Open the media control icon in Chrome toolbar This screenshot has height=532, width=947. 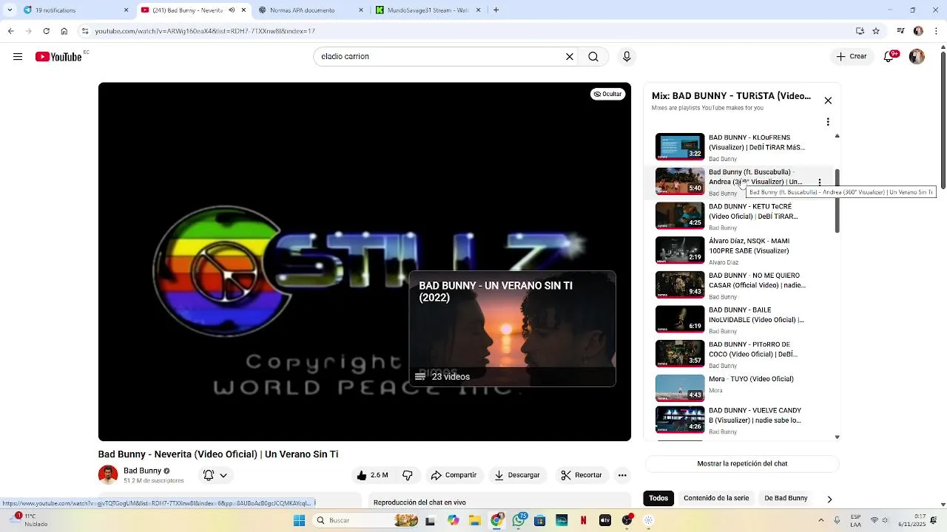900,31
